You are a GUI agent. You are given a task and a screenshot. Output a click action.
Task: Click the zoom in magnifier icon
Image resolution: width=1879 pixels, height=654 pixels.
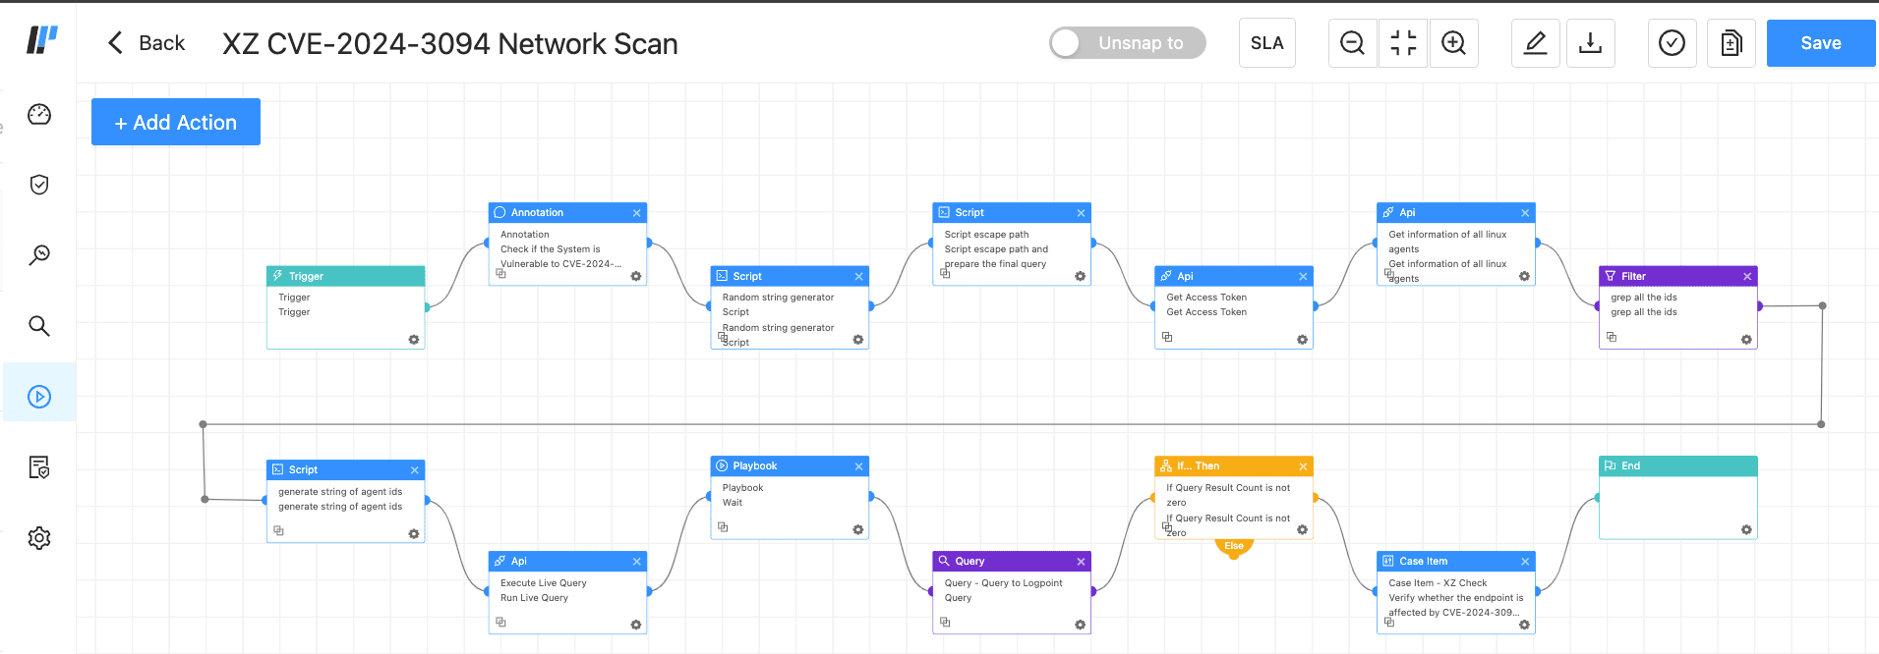click(1453, 43)
